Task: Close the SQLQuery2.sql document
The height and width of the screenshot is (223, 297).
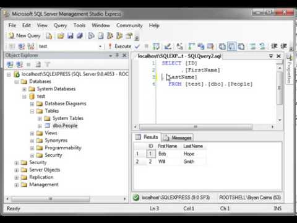Action: [x=278, y=56]
